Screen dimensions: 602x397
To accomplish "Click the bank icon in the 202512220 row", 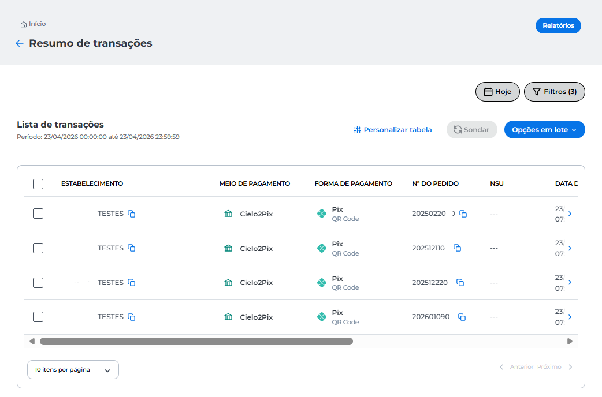I will [228, 283].
